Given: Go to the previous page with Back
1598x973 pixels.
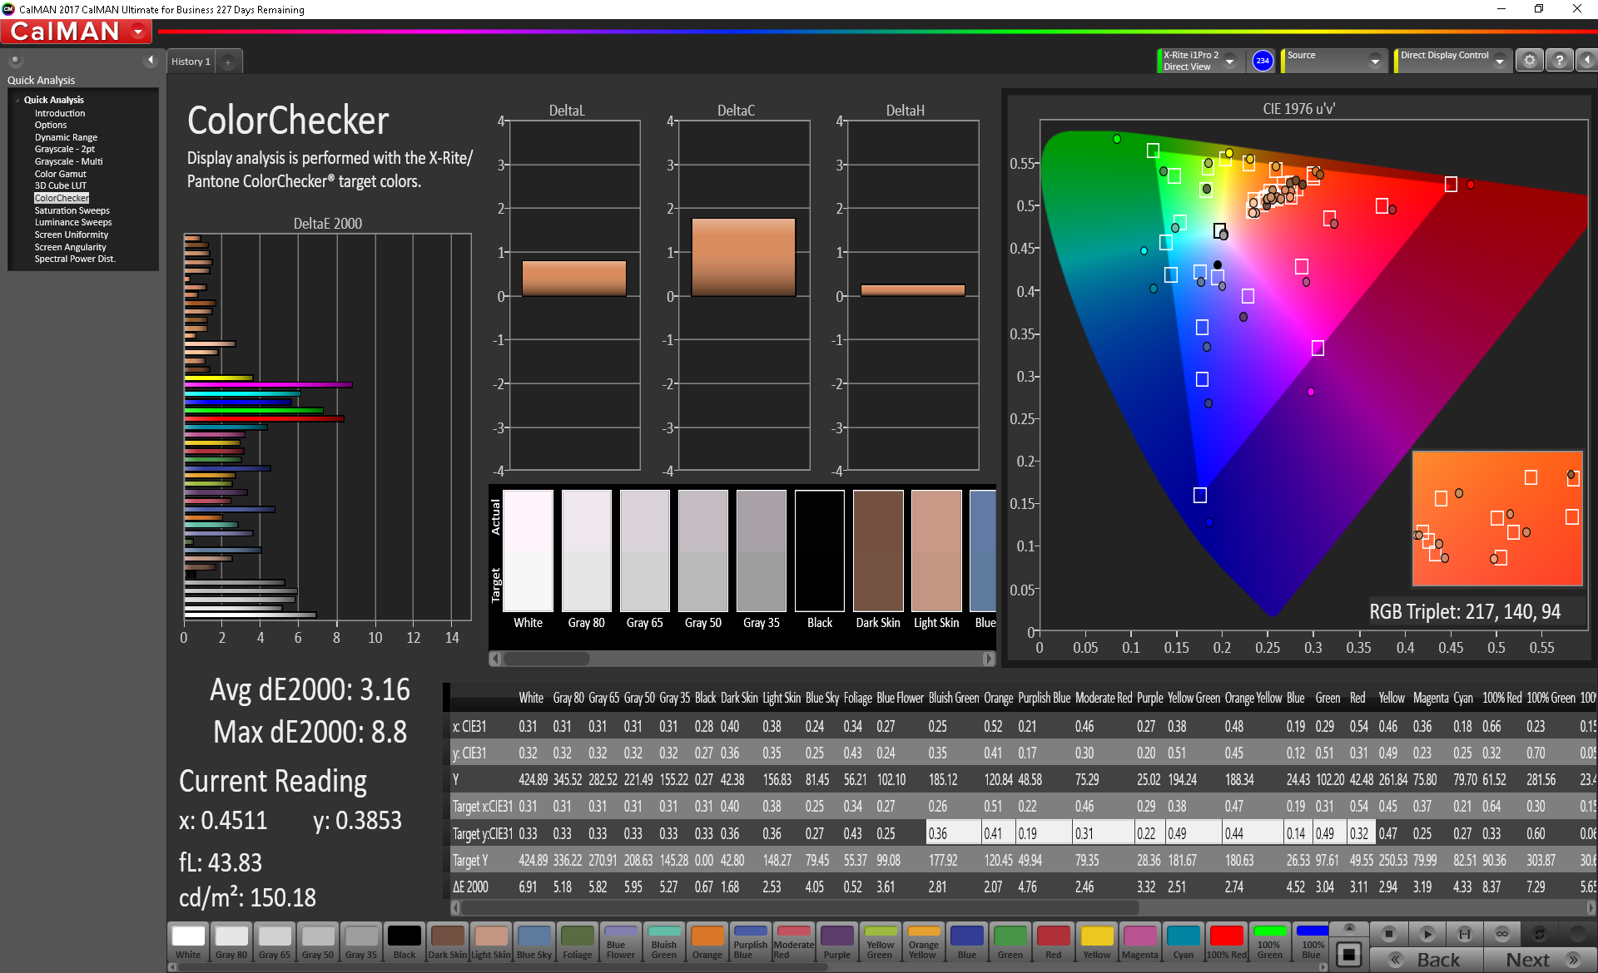Looking at the screenshot, I should click(1427, 960).
